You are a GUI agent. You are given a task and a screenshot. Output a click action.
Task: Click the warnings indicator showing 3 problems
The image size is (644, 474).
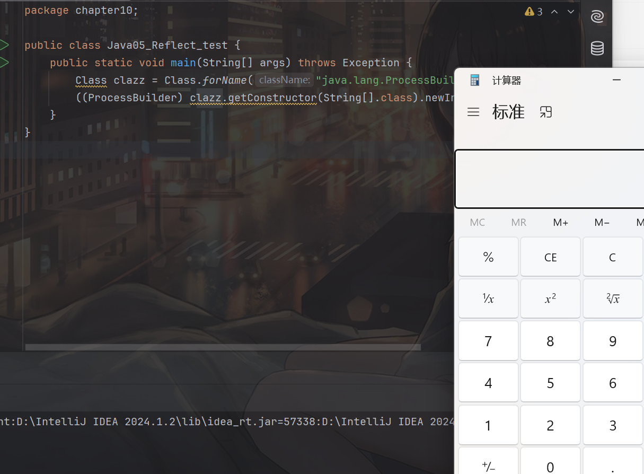tap(533, 12)
